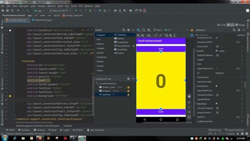Open the API 31 version dropdown

tap(168, 30)
